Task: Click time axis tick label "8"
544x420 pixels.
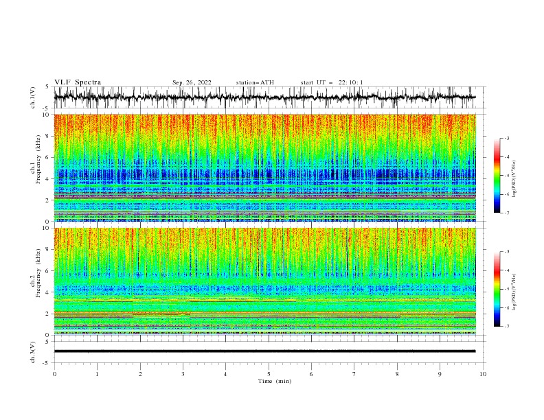Action: point(397,374)
